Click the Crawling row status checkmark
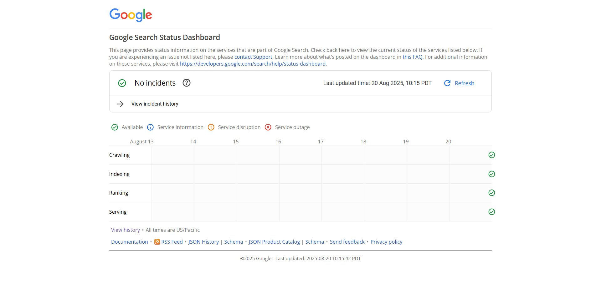Screen dimensions: 601x288 492,155
